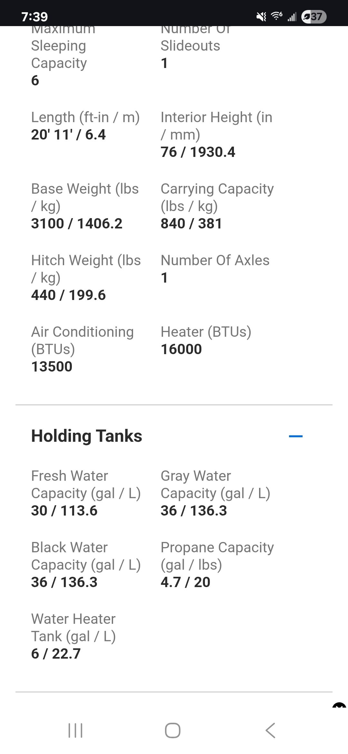Tap the partially visible black floating button
348x754 pixels.
pos(339,706)
